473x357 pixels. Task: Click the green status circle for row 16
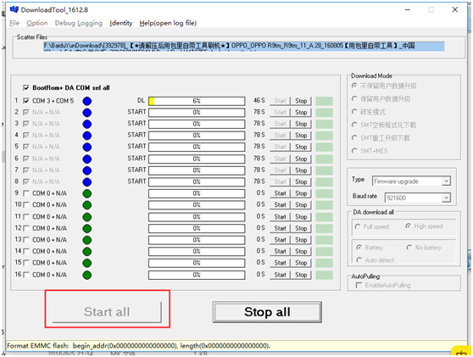tap(86, 275)
